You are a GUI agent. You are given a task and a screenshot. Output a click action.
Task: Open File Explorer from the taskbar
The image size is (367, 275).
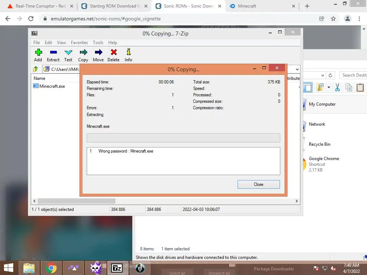(x=29, y=268)
